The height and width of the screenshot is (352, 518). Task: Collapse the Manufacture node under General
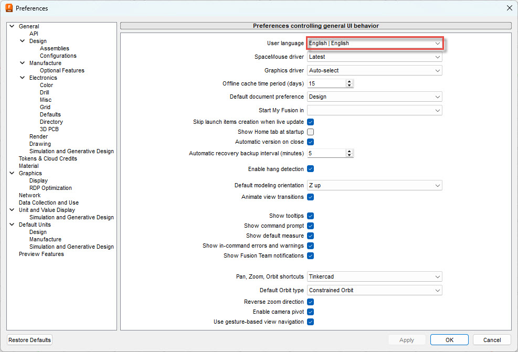pos(23,63)
